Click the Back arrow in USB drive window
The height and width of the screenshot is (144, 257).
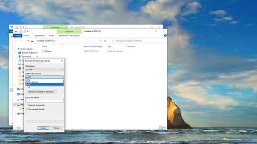(x=16, y=41)
